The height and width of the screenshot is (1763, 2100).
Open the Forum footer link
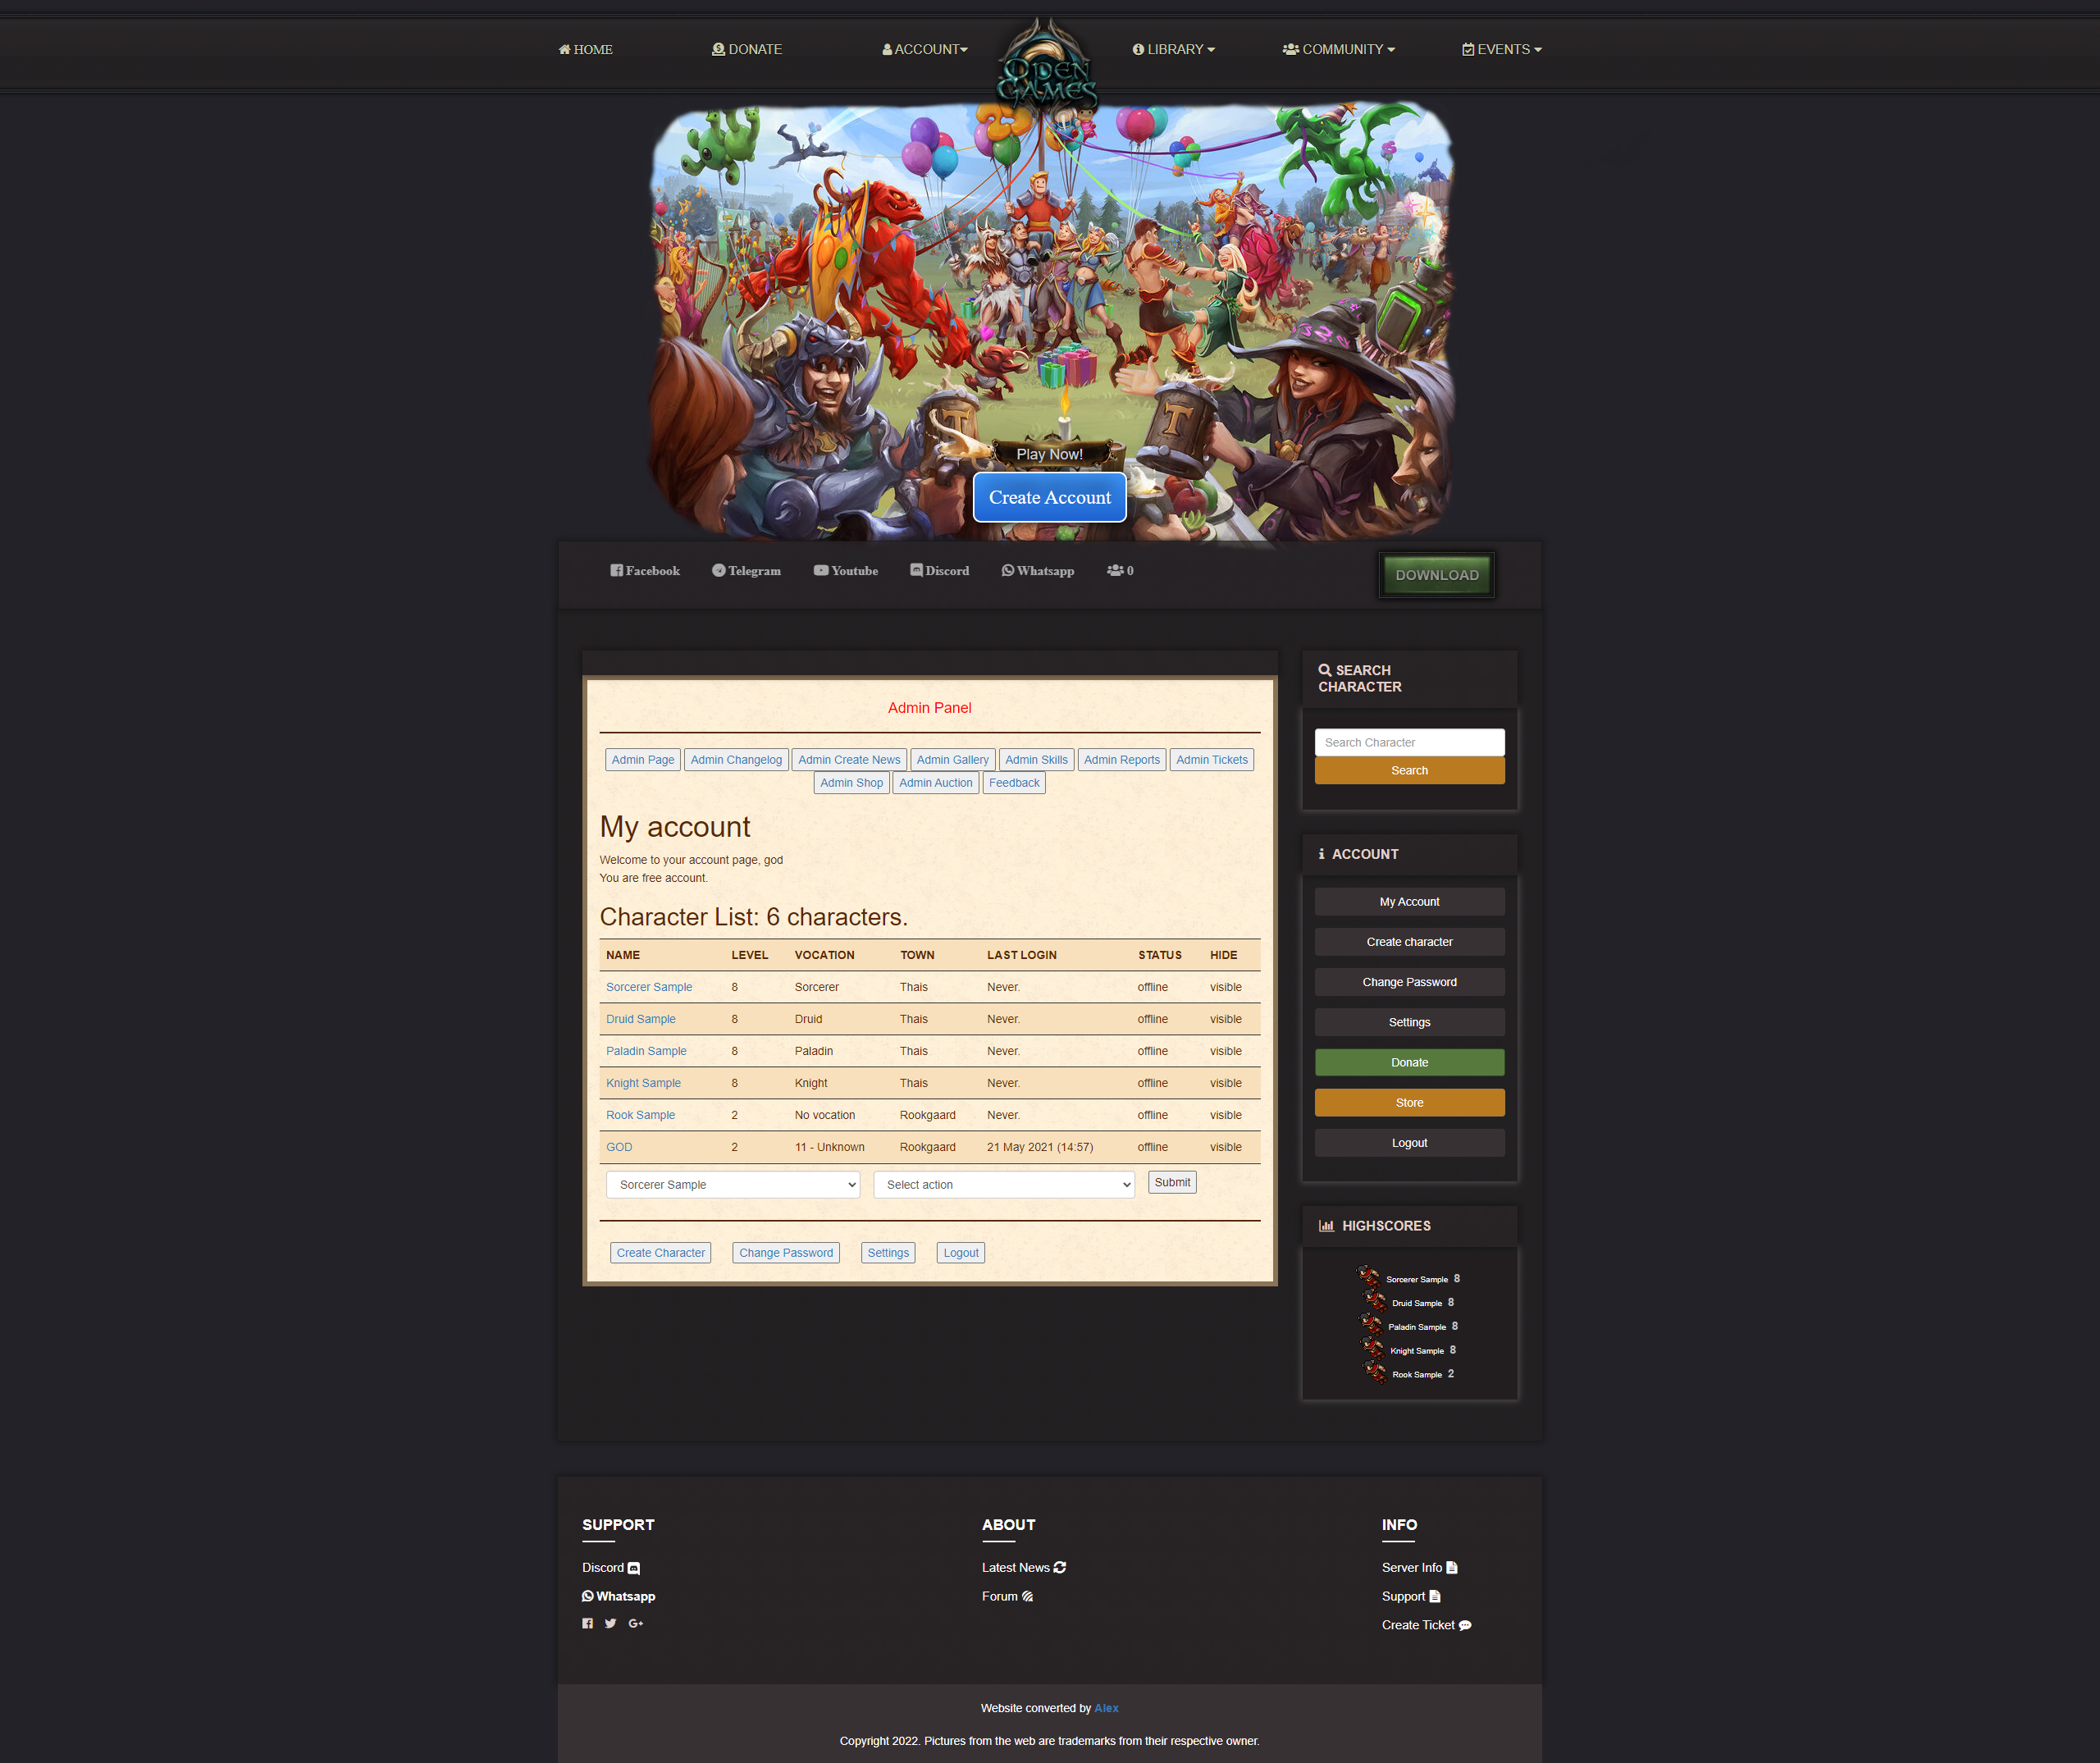1007,1596
